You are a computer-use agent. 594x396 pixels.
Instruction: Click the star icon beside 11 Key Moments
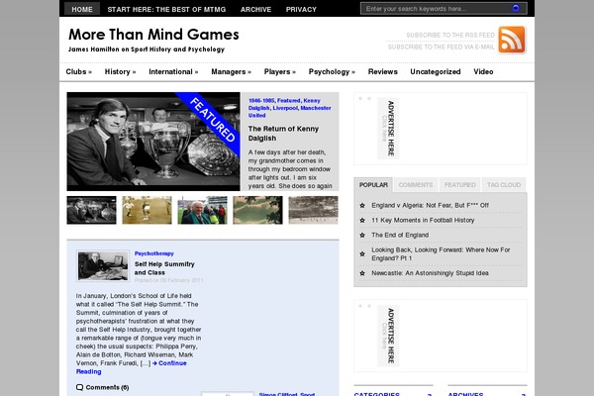(x=362, y=220)
